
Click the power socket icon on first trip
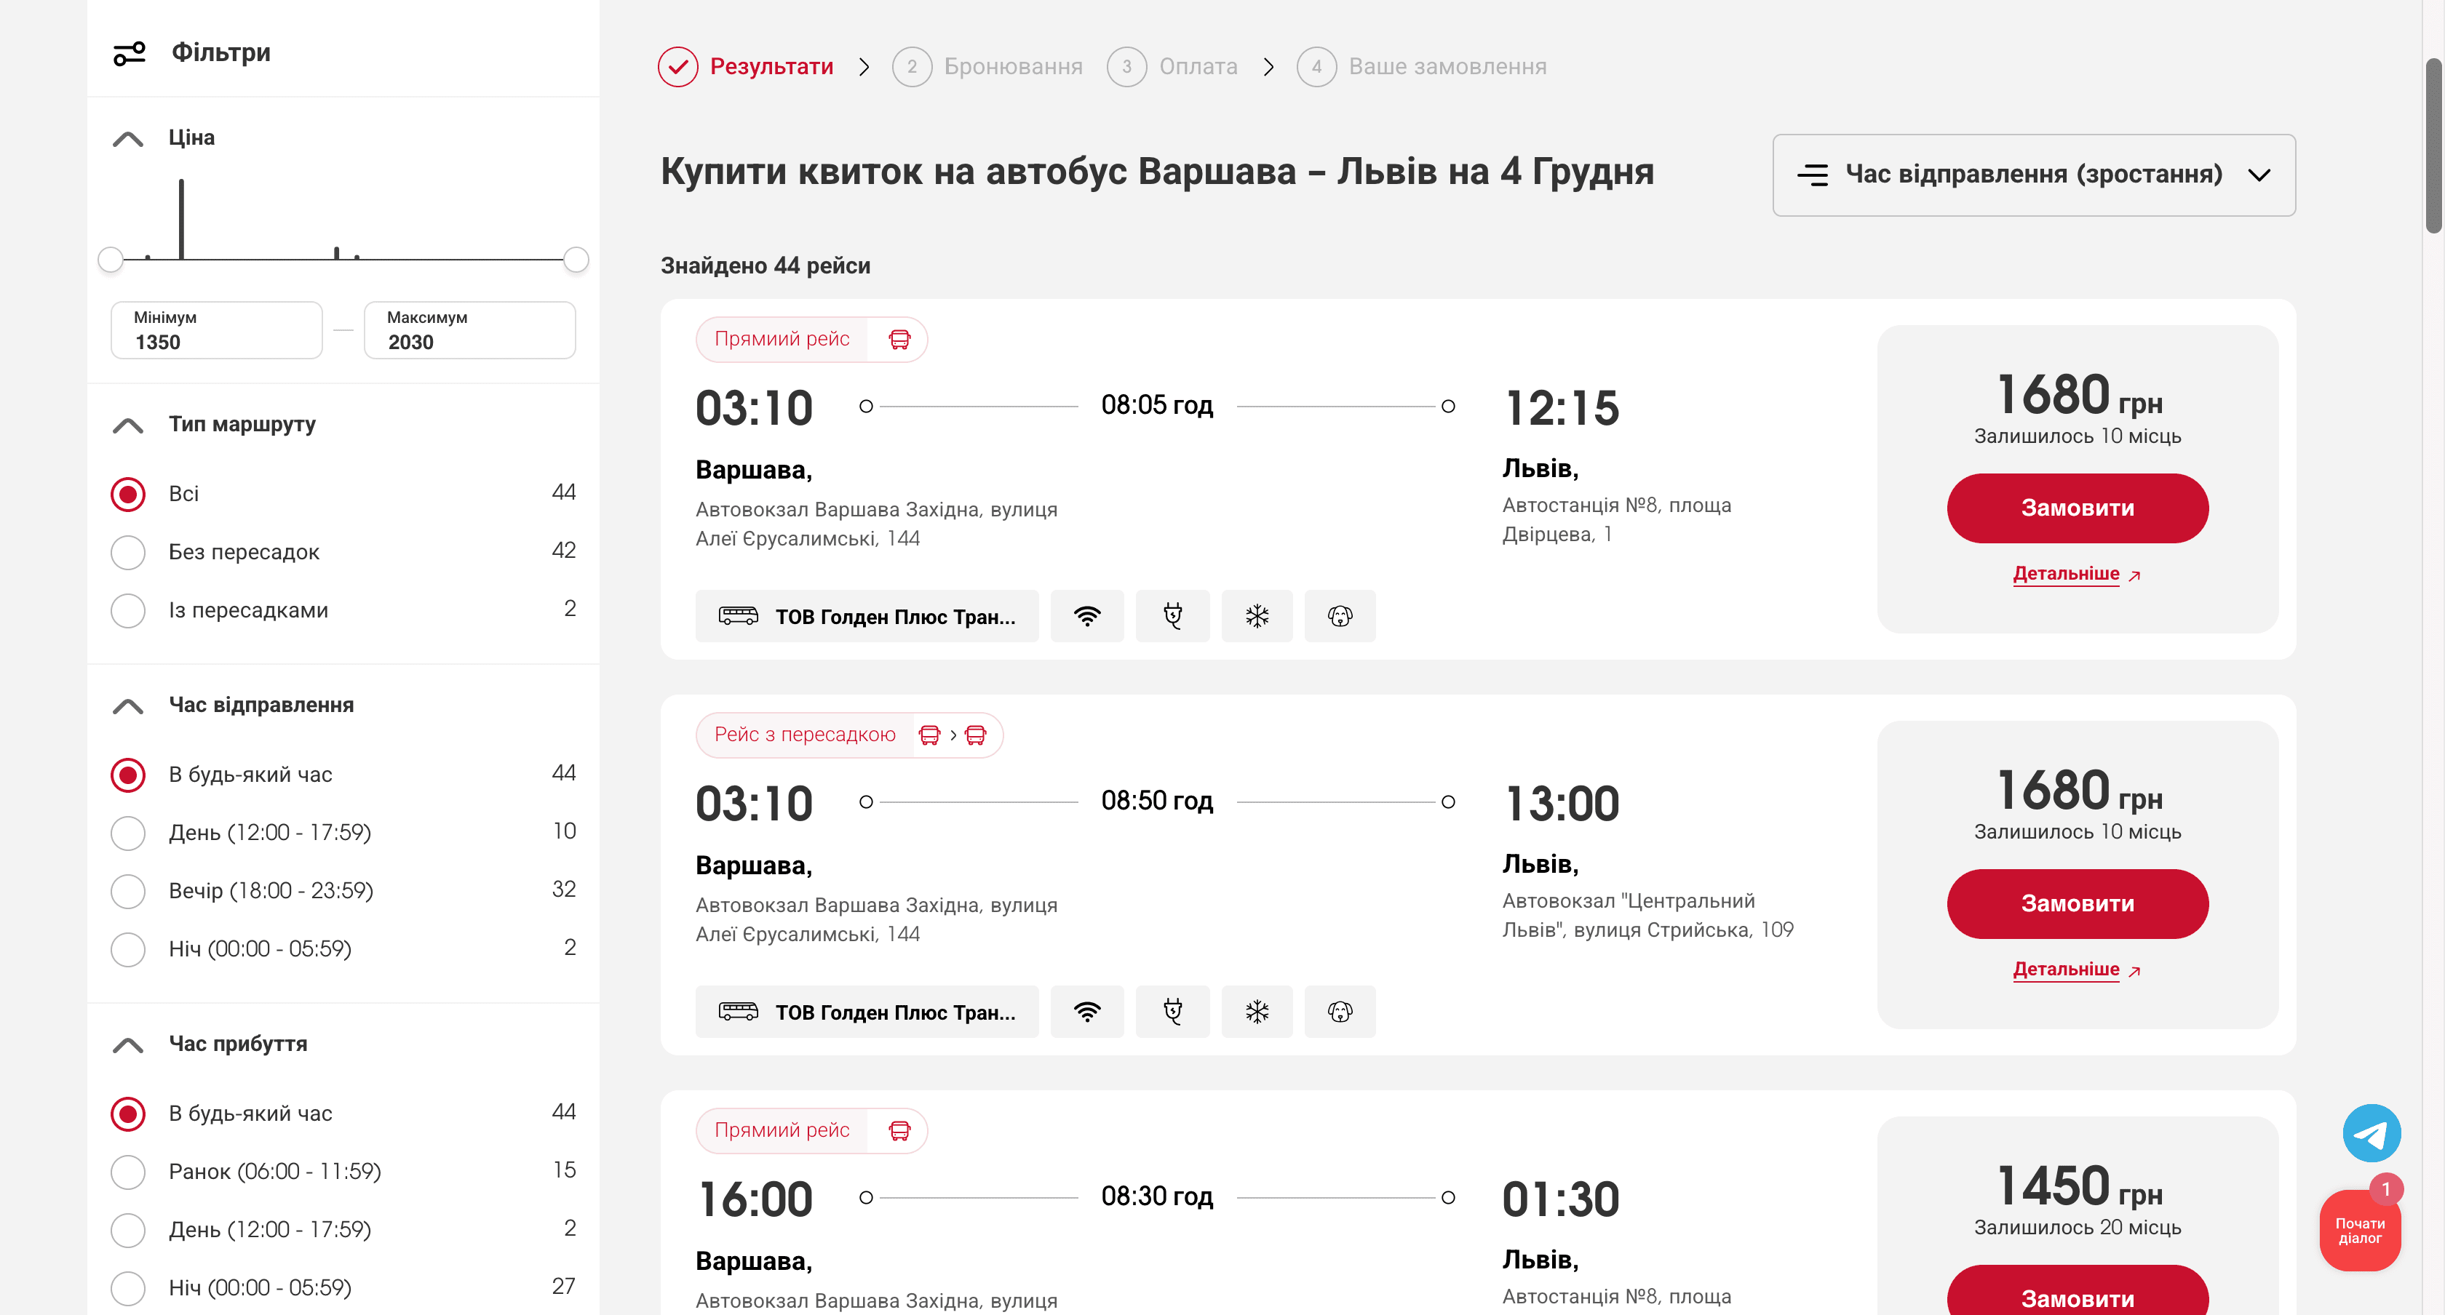click(1172, 616)
